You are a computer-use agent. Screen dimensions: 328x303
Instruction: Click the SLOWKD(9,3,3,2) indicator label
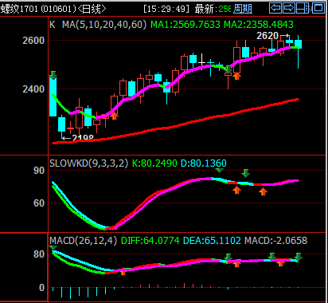88,163
